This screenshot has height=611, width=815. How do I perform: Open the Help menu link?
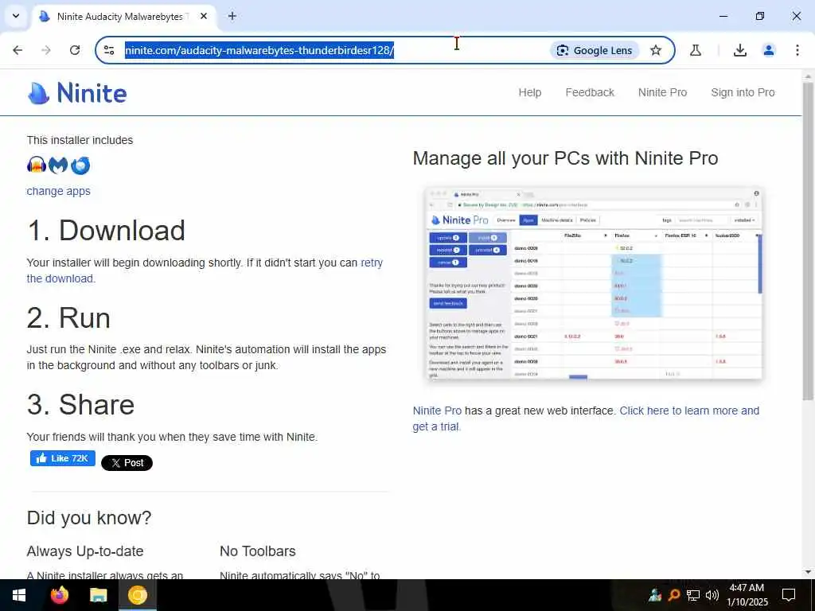tap(529, 92)
